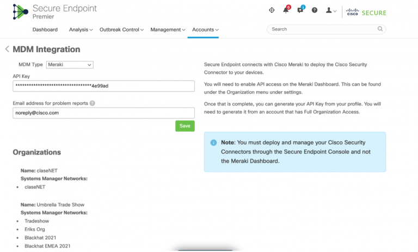Click the magnifier icon in search box
Image resolution: width=418 pixels, height=252 pixels.
point(380,29)
